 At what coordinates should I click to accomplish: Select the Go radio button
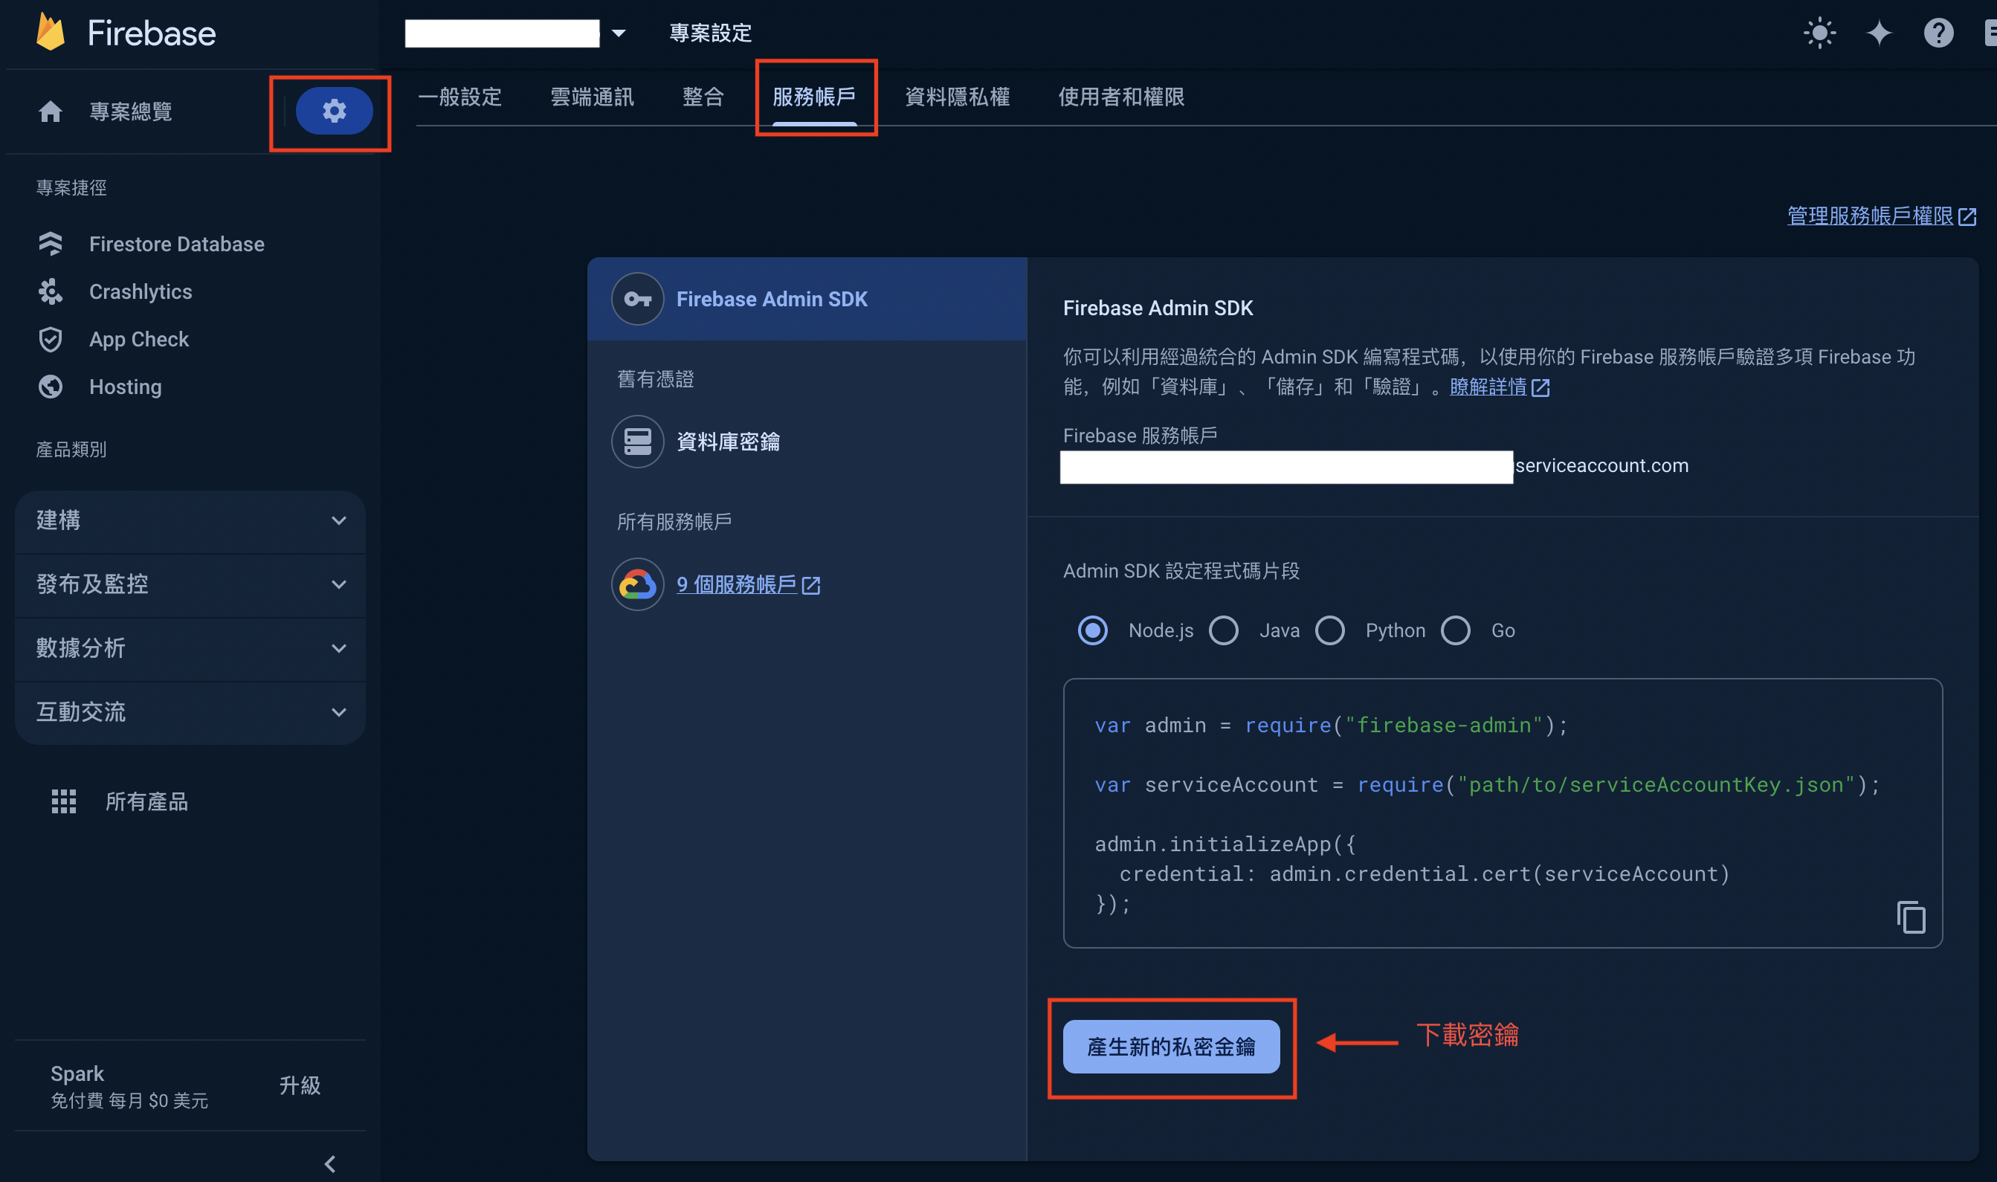click(x=1455, y=630)
